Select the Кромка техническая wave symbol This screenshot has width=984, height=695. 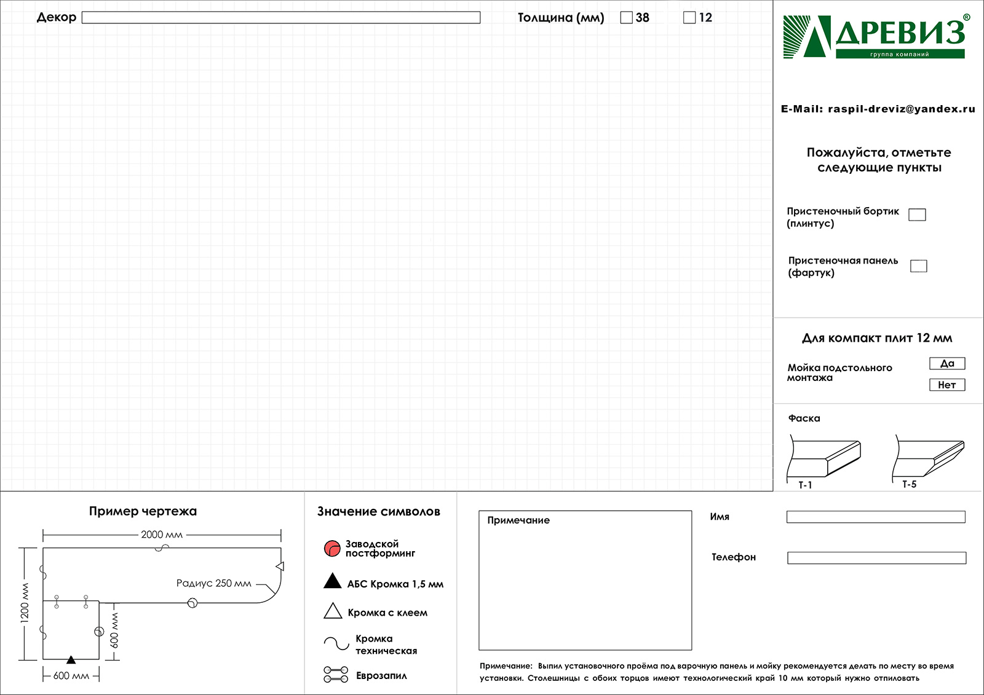coord(336,643)
